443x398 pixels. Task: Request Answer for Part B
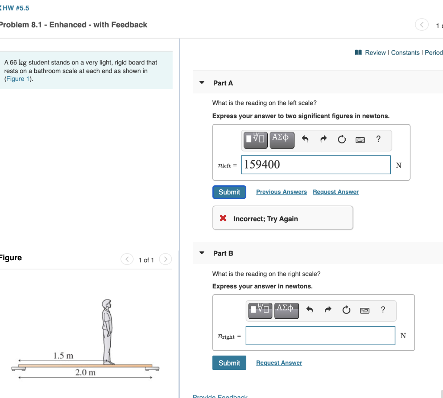279,362
